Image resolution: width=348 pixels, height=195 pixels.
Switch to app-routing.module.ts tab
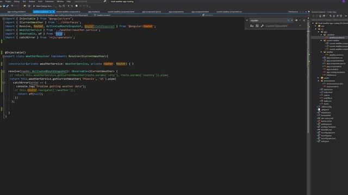[16, 12]
